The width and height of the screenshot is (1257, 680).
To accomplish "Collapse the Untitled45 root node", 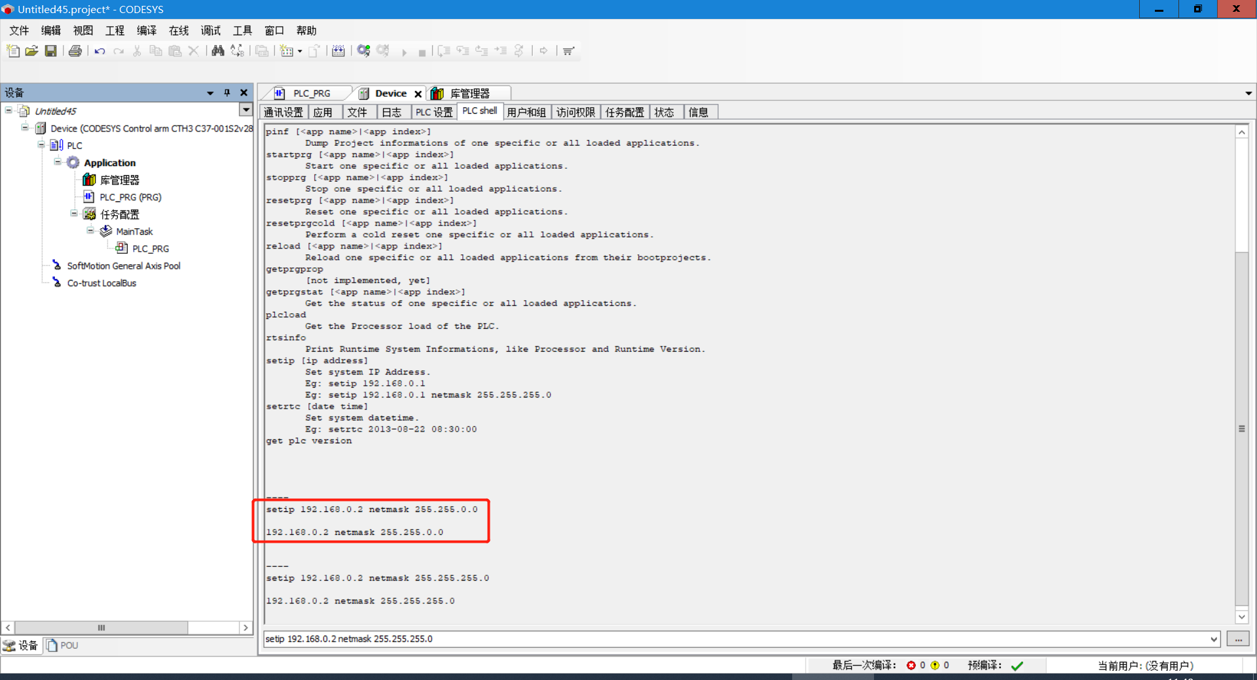I will tap(9, 110).
